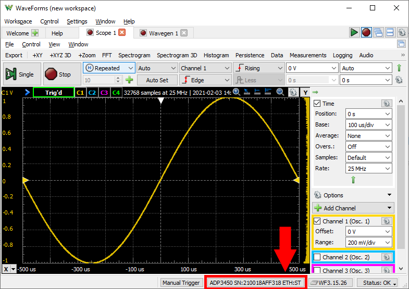The height and width of the screenshot is (289, 409).
Task: Open the trigger mode Auto dropdown beside Repeated
Action: [x=157, y=68]
